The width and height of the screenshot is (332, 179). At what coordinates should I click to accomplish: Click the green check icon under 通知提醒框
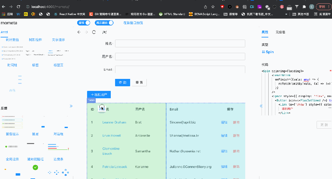[35, 167]
